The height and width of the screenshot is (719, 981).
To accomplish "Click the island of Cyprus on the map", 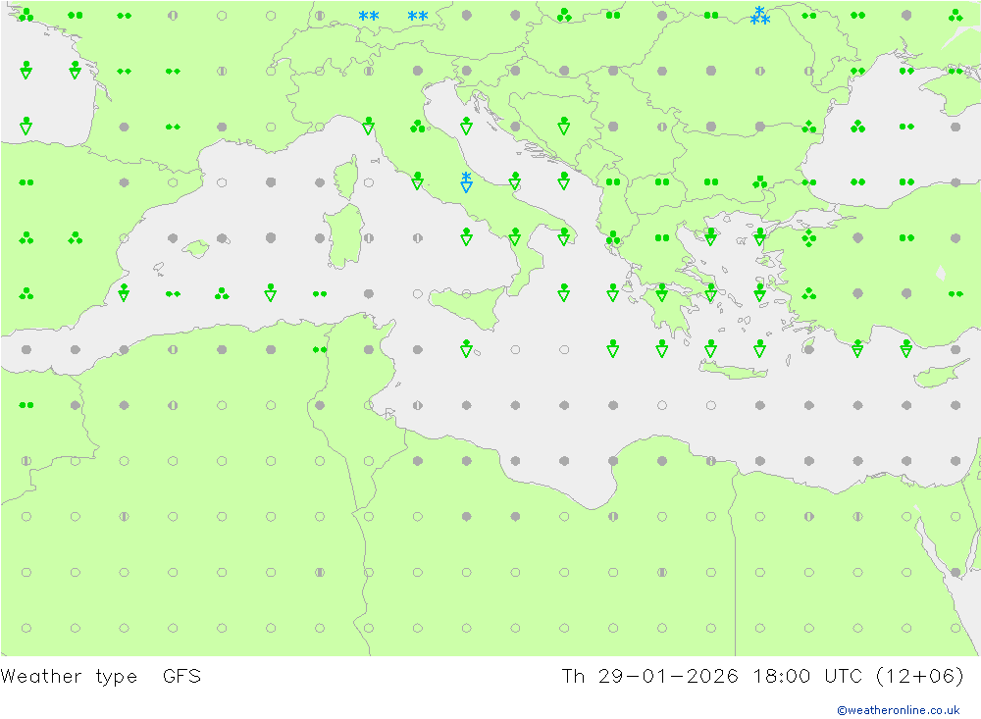I will pos(937,374).
